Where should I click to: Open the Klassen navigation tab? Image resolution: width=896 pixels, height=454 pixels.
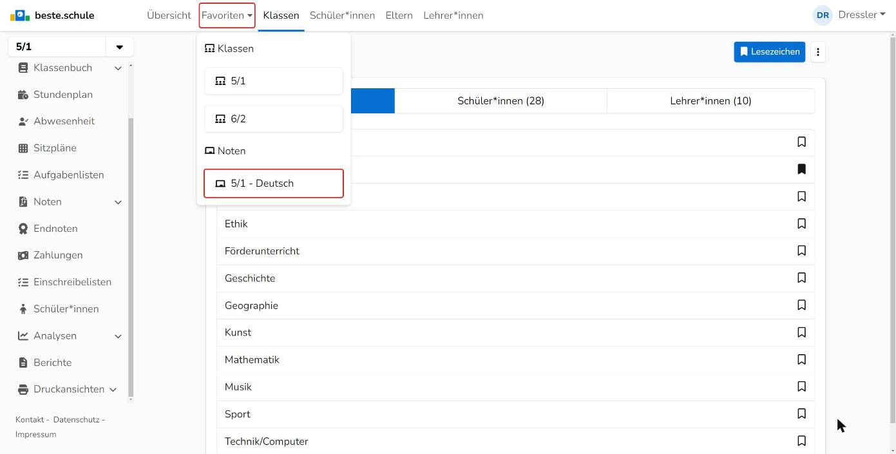[281, 15]
